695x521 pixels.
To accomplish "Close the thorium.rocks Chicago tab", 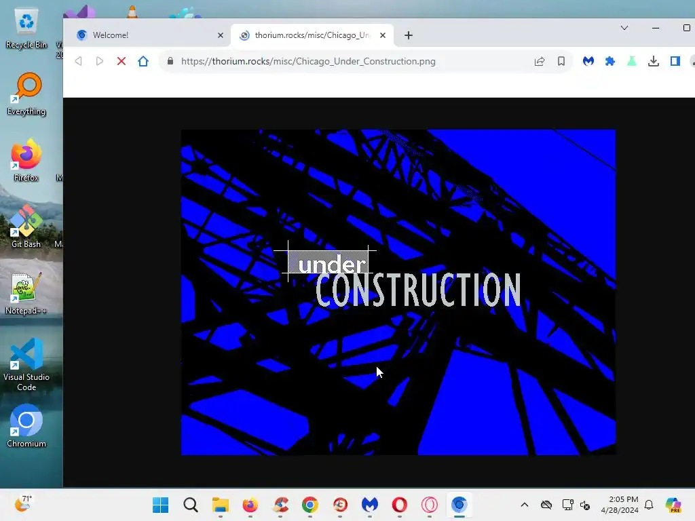I will click(x=383, y=35).
